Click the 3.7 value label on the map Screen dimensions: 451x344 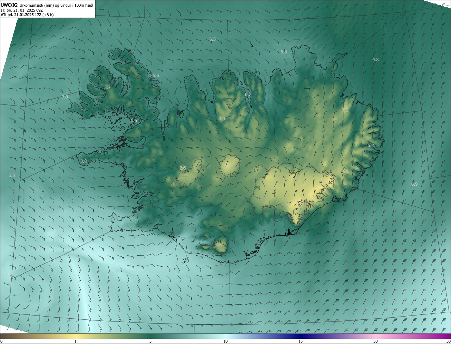click(x=107, y=87)
